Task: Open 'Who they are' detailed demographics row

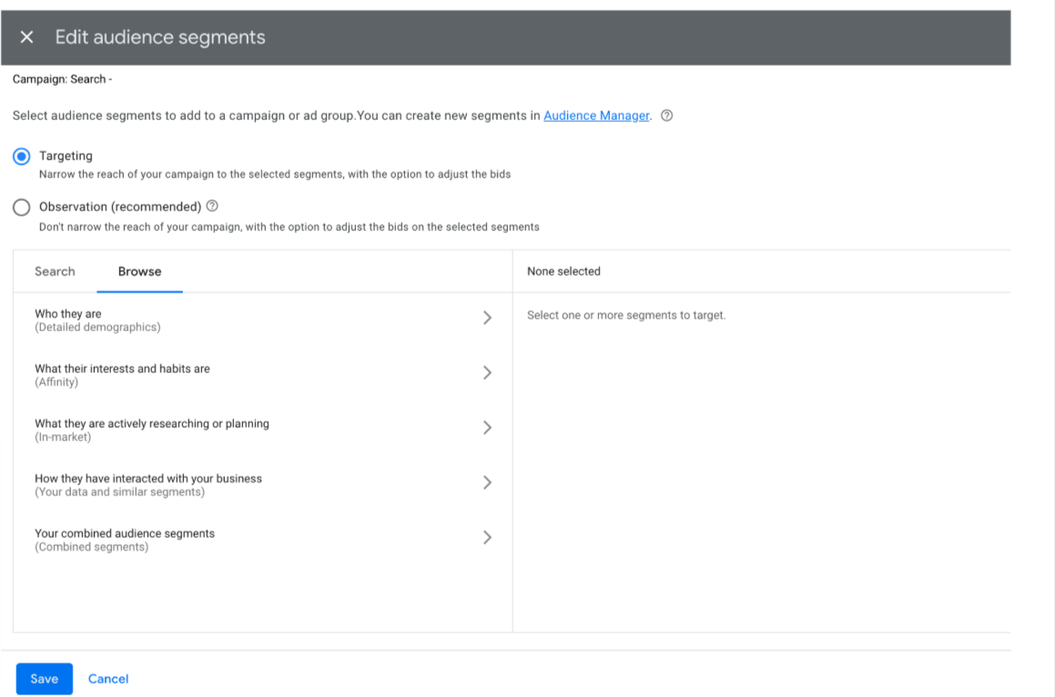Action: point(97,320)
